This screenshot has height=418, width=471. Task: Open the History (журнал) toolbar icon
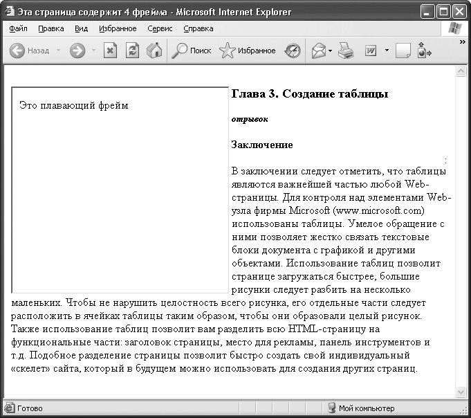coord(293,51)
